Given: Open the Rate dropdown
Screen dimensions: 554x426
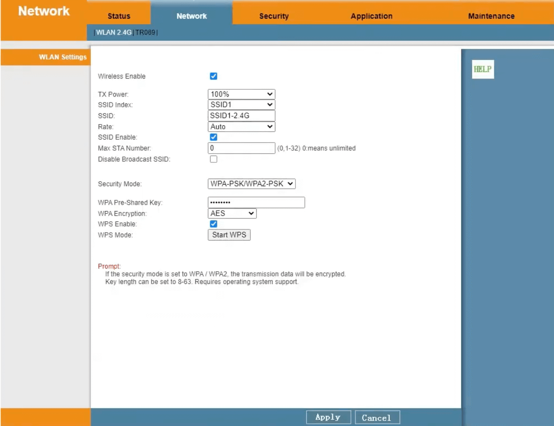Looking at the screenshot, I should point(241,127).
